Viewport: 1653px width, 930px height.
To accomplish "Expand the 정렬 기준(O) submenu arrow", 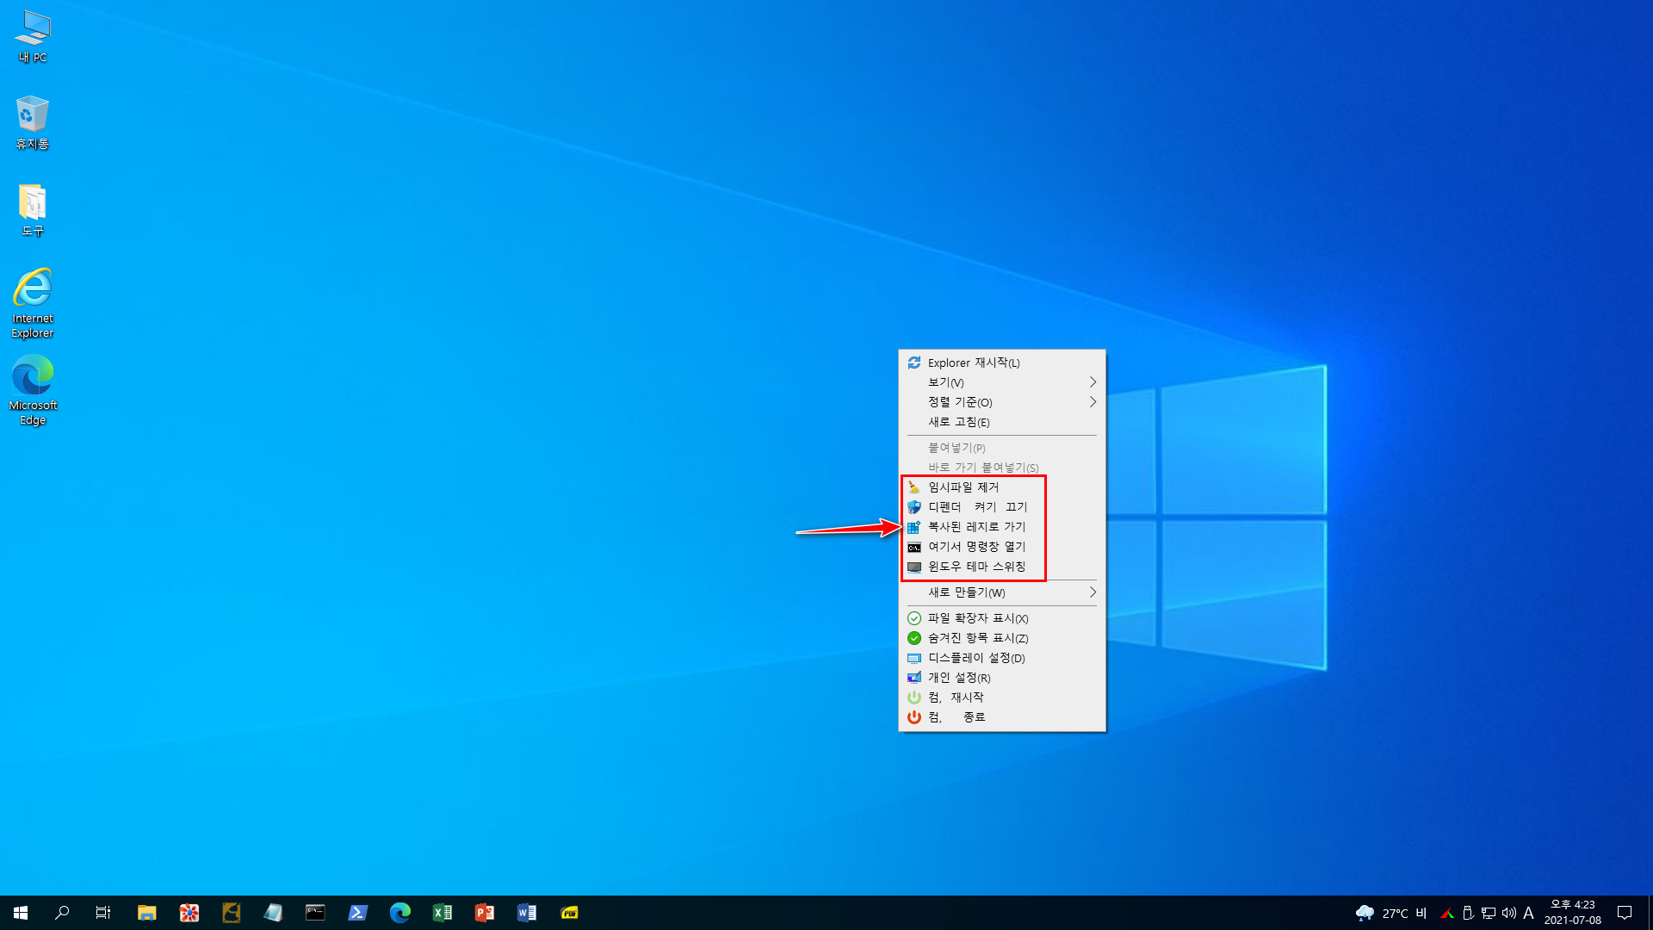I will 1093,402.
